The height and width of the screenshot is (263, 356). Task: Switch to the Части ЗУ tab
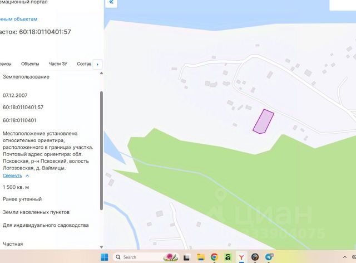(58, 64)
